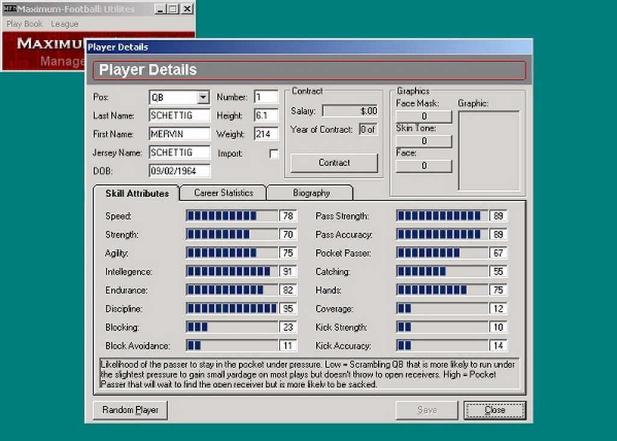Open the Pos dropdown arrow
The width and height of the screenshot is (617, 441).
202,97
